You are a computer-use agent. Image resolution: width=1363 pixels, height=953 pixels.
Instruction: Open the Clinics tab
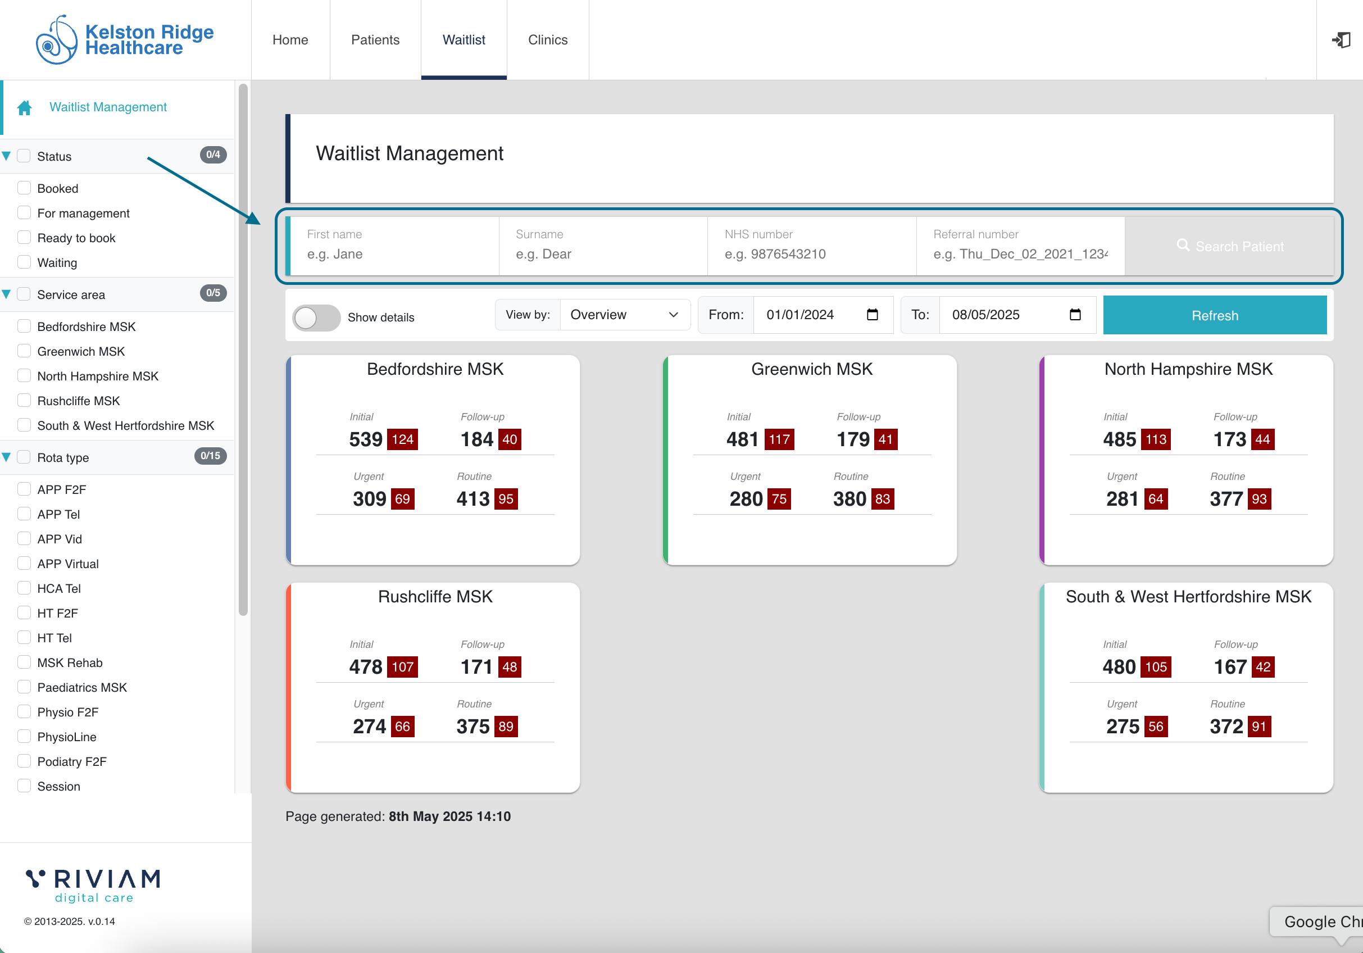tap(547, 40)
